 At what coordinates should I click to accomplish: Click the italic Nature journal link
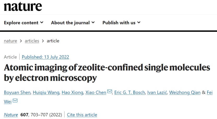[x=11, y=115]
